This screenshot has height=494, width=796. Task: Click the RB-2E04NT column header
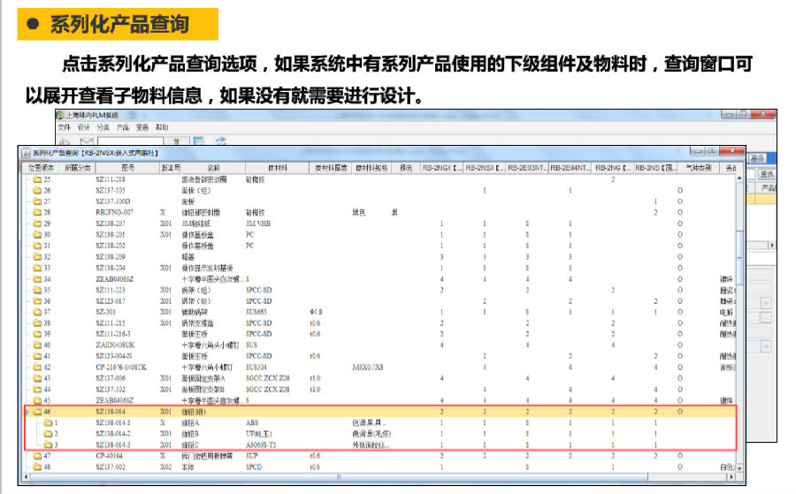pos(570,168)
